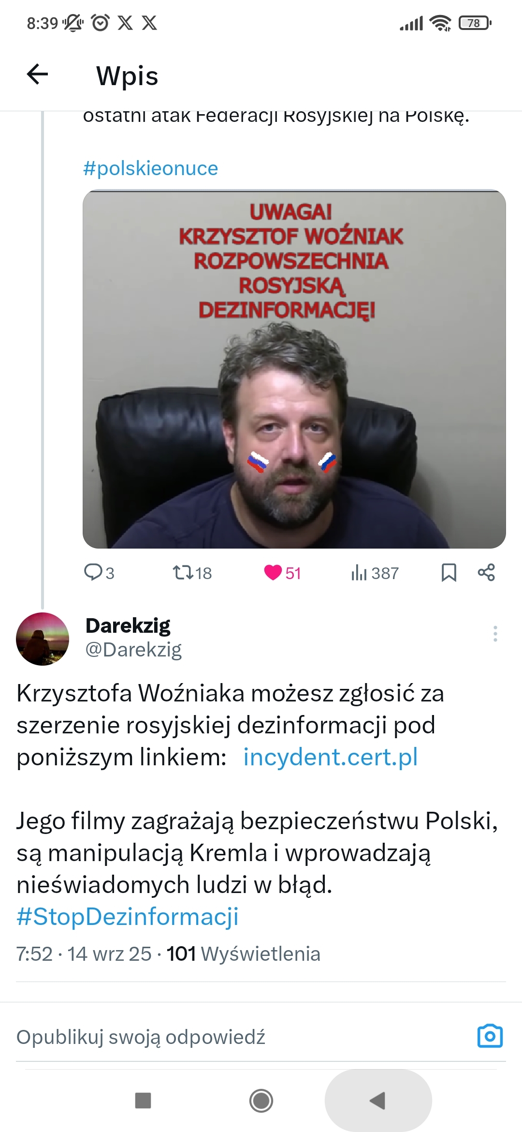Open the #StopDezinformacji hashtag

tap(128, 917)
